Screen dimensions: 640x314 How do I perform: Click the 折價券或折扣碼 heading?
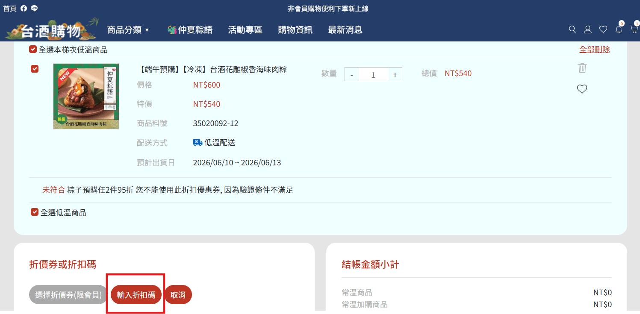coord(62,264)
